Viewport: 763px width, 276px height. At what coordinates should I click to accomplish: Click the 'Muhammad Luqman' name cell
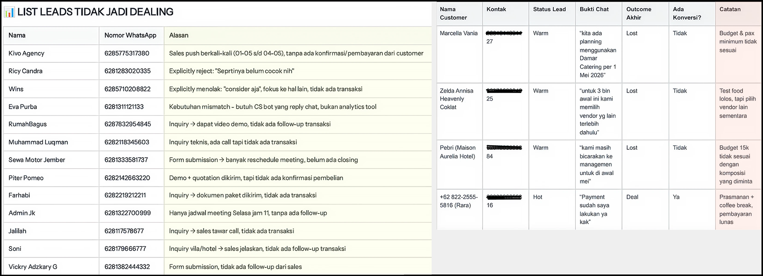coord(51,142)
